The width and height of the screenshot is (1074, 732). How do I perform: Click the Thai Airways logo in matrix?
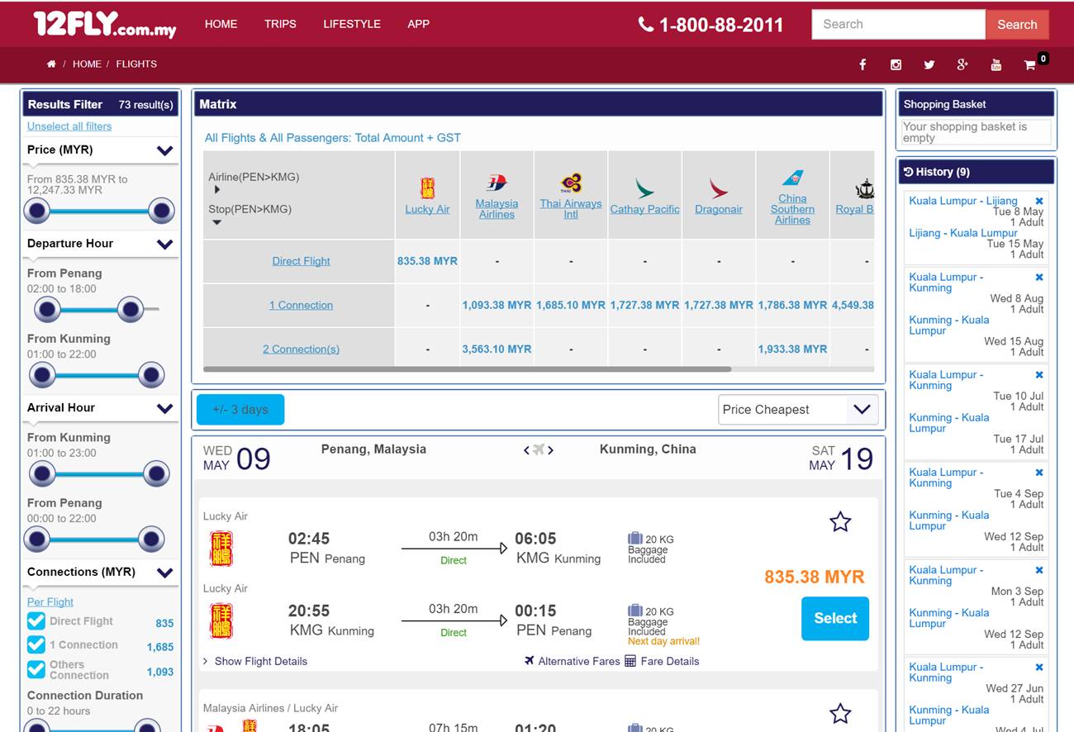pyautogui.click(x=571, y=183)
